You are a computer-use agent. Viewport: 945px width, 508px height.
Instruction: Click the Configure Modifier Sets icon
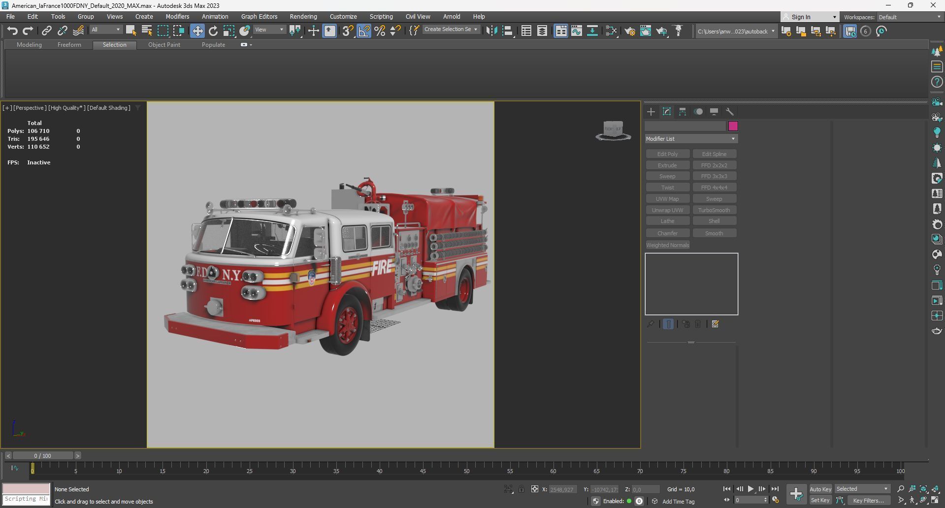pos(716,324)
